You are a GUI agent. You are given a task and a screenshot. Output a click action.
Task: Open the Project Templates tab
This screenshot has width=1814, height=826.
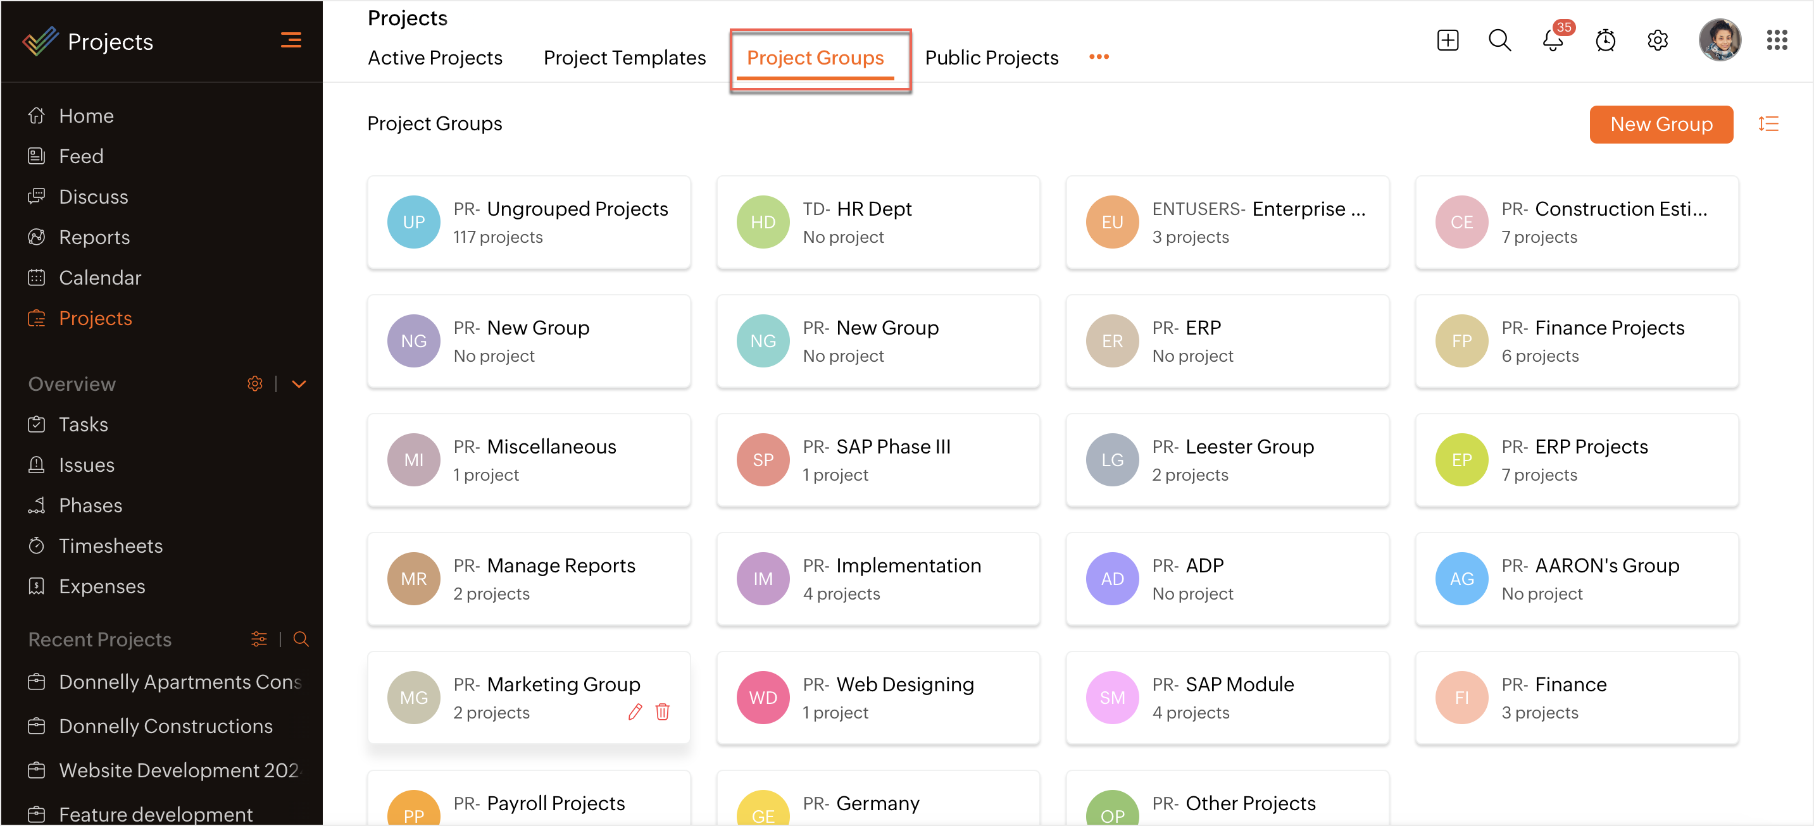pos(624,58)
